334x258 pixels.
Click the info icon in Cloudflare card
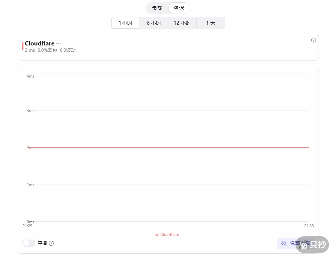(x=313, y=40)
